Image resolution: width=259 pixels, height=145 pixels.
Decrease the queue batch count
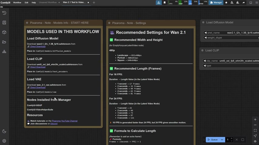coord(232,141)
